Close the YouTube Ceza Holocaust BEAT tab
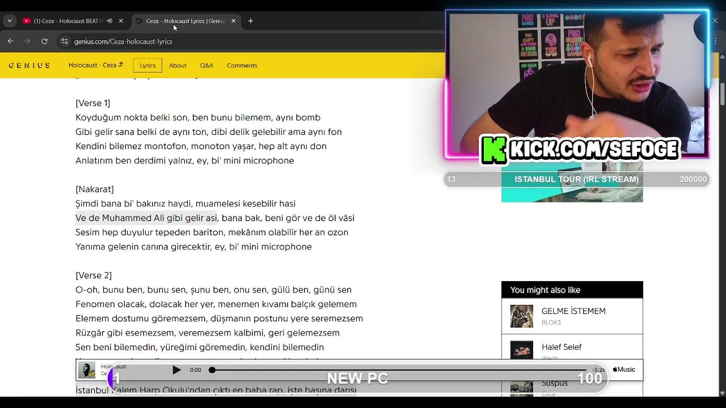The height and width of the screenshot is (408, 726). coord(121,21)
